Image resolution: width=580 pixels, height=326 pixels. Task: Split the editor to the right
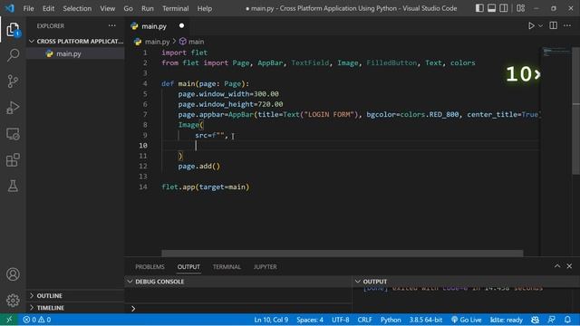(x=554, y=25)
